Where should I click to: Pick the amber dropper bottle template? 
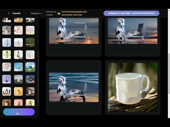18,55
